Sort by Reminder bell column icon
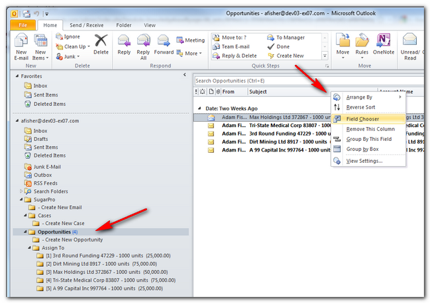 (202, 92)
